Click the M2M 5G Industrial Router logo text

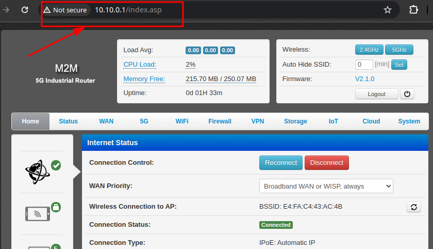coord(65,73)
